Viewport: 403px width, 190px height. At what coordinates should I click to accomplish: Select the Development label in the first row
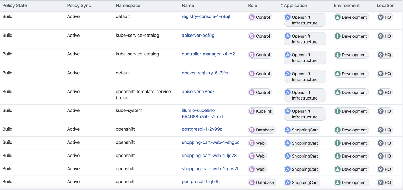click(351, 17)
